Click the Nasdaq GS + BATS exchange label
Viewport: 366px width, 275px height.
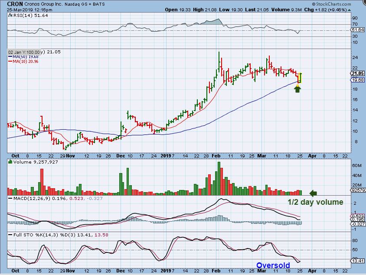(x=85, y=4)
